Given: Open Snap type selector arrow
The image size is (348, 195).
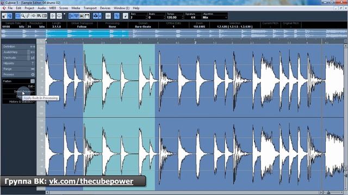Looking at the screenshot, I should tap(100, 16).
